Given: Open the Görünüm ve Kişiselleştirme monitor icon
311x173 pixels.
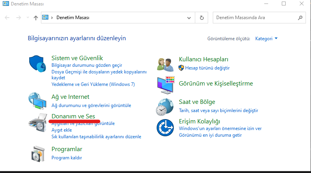Looking at the screenshot, I should click(166, 85).
